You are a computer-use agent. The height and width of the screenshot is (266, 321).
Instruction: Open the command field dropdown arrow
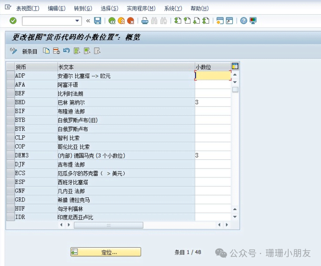(x=78, y=21)
